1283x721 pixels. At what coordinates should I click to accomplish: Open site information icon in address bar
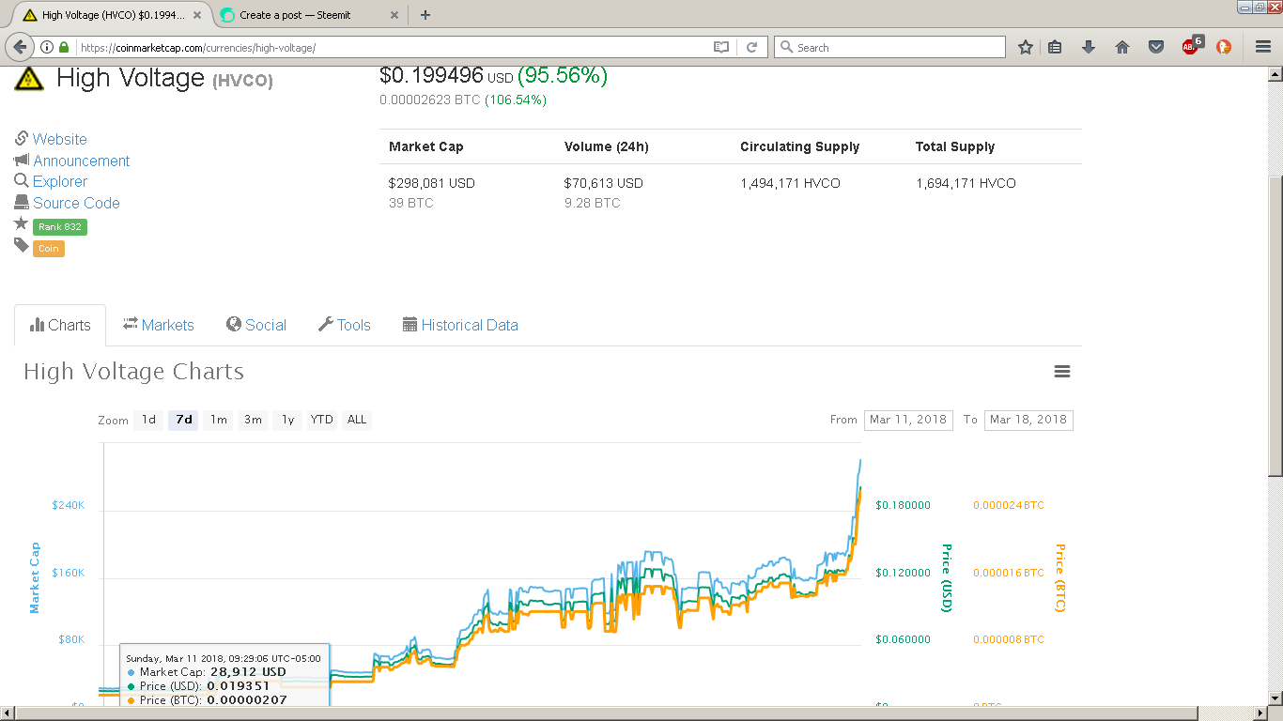[x=47, y=47]
